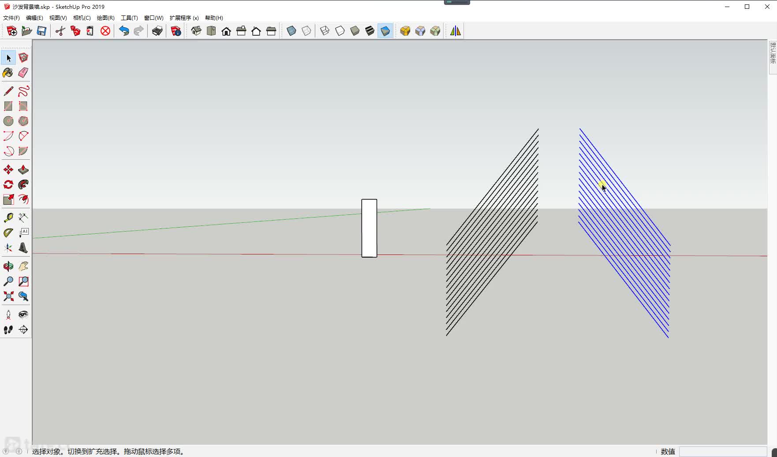Open the 扩展程序 menu
The image size is (777, 457).
click(x=184, y=18)
